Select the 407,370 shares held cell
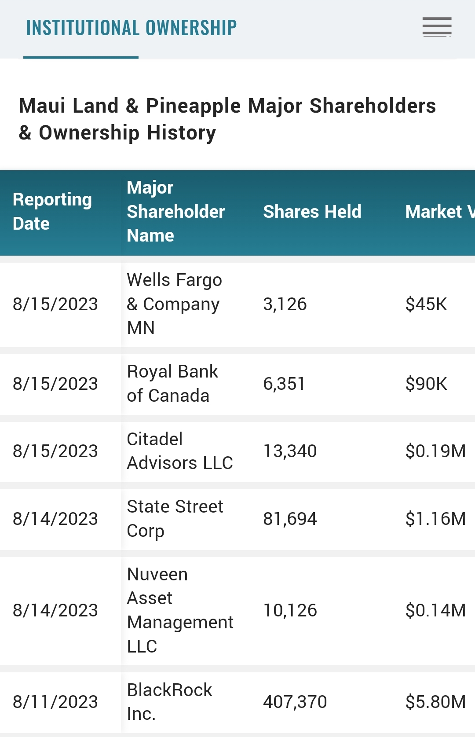475x737 pixels. pos(295,702)
